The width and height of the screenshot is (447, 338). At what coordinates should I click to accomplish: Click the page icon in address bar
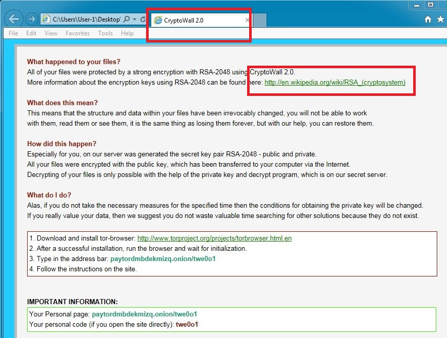point(46,19)
